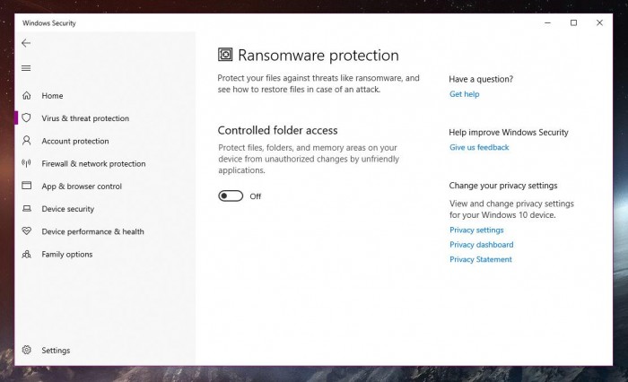Click the back arrow icon
628x382 pixels.
(26, 43)
